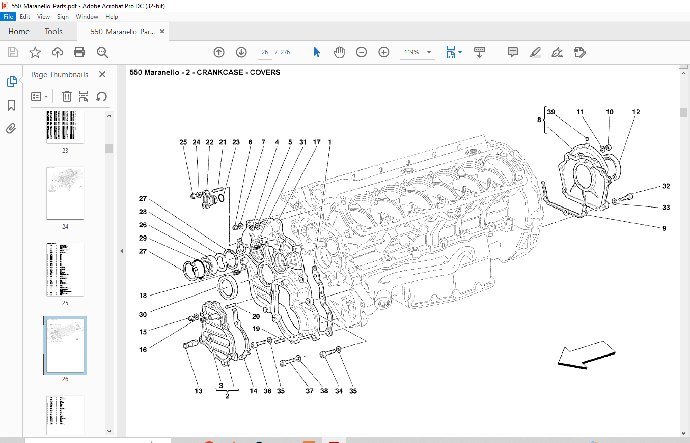This screenshot has width=690, height=443.
Task: Open the thumbnails options dropdown menu
Action: tap(40, 96)
